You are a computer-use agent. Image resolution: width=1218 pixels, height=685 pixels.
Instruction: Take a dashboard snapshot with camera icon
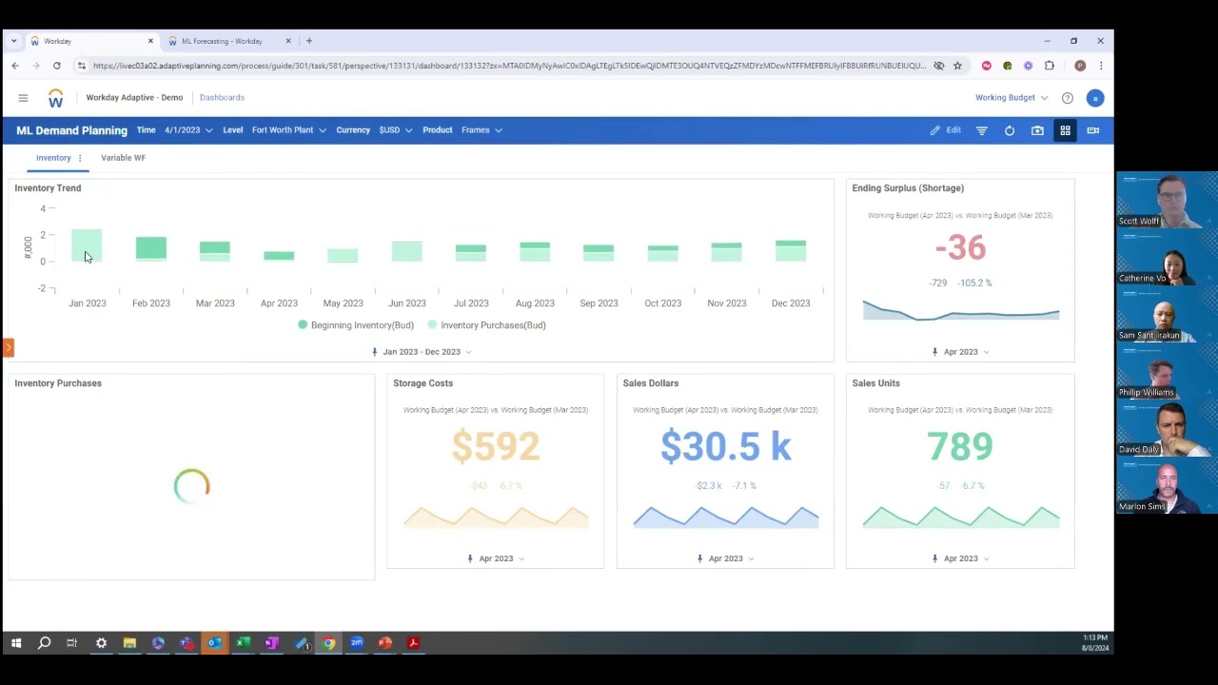[1037, 130]
